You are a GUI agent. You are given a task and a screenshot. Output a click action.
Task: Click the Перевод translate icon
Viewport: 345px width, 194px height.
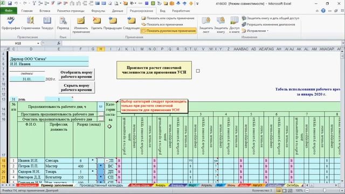63,23
